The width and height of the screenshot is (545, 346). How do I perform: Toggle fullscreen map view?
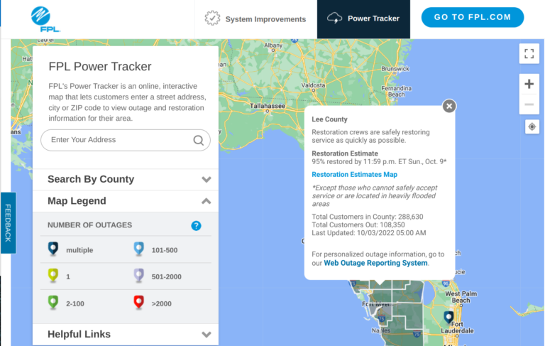tap(529, 53)
